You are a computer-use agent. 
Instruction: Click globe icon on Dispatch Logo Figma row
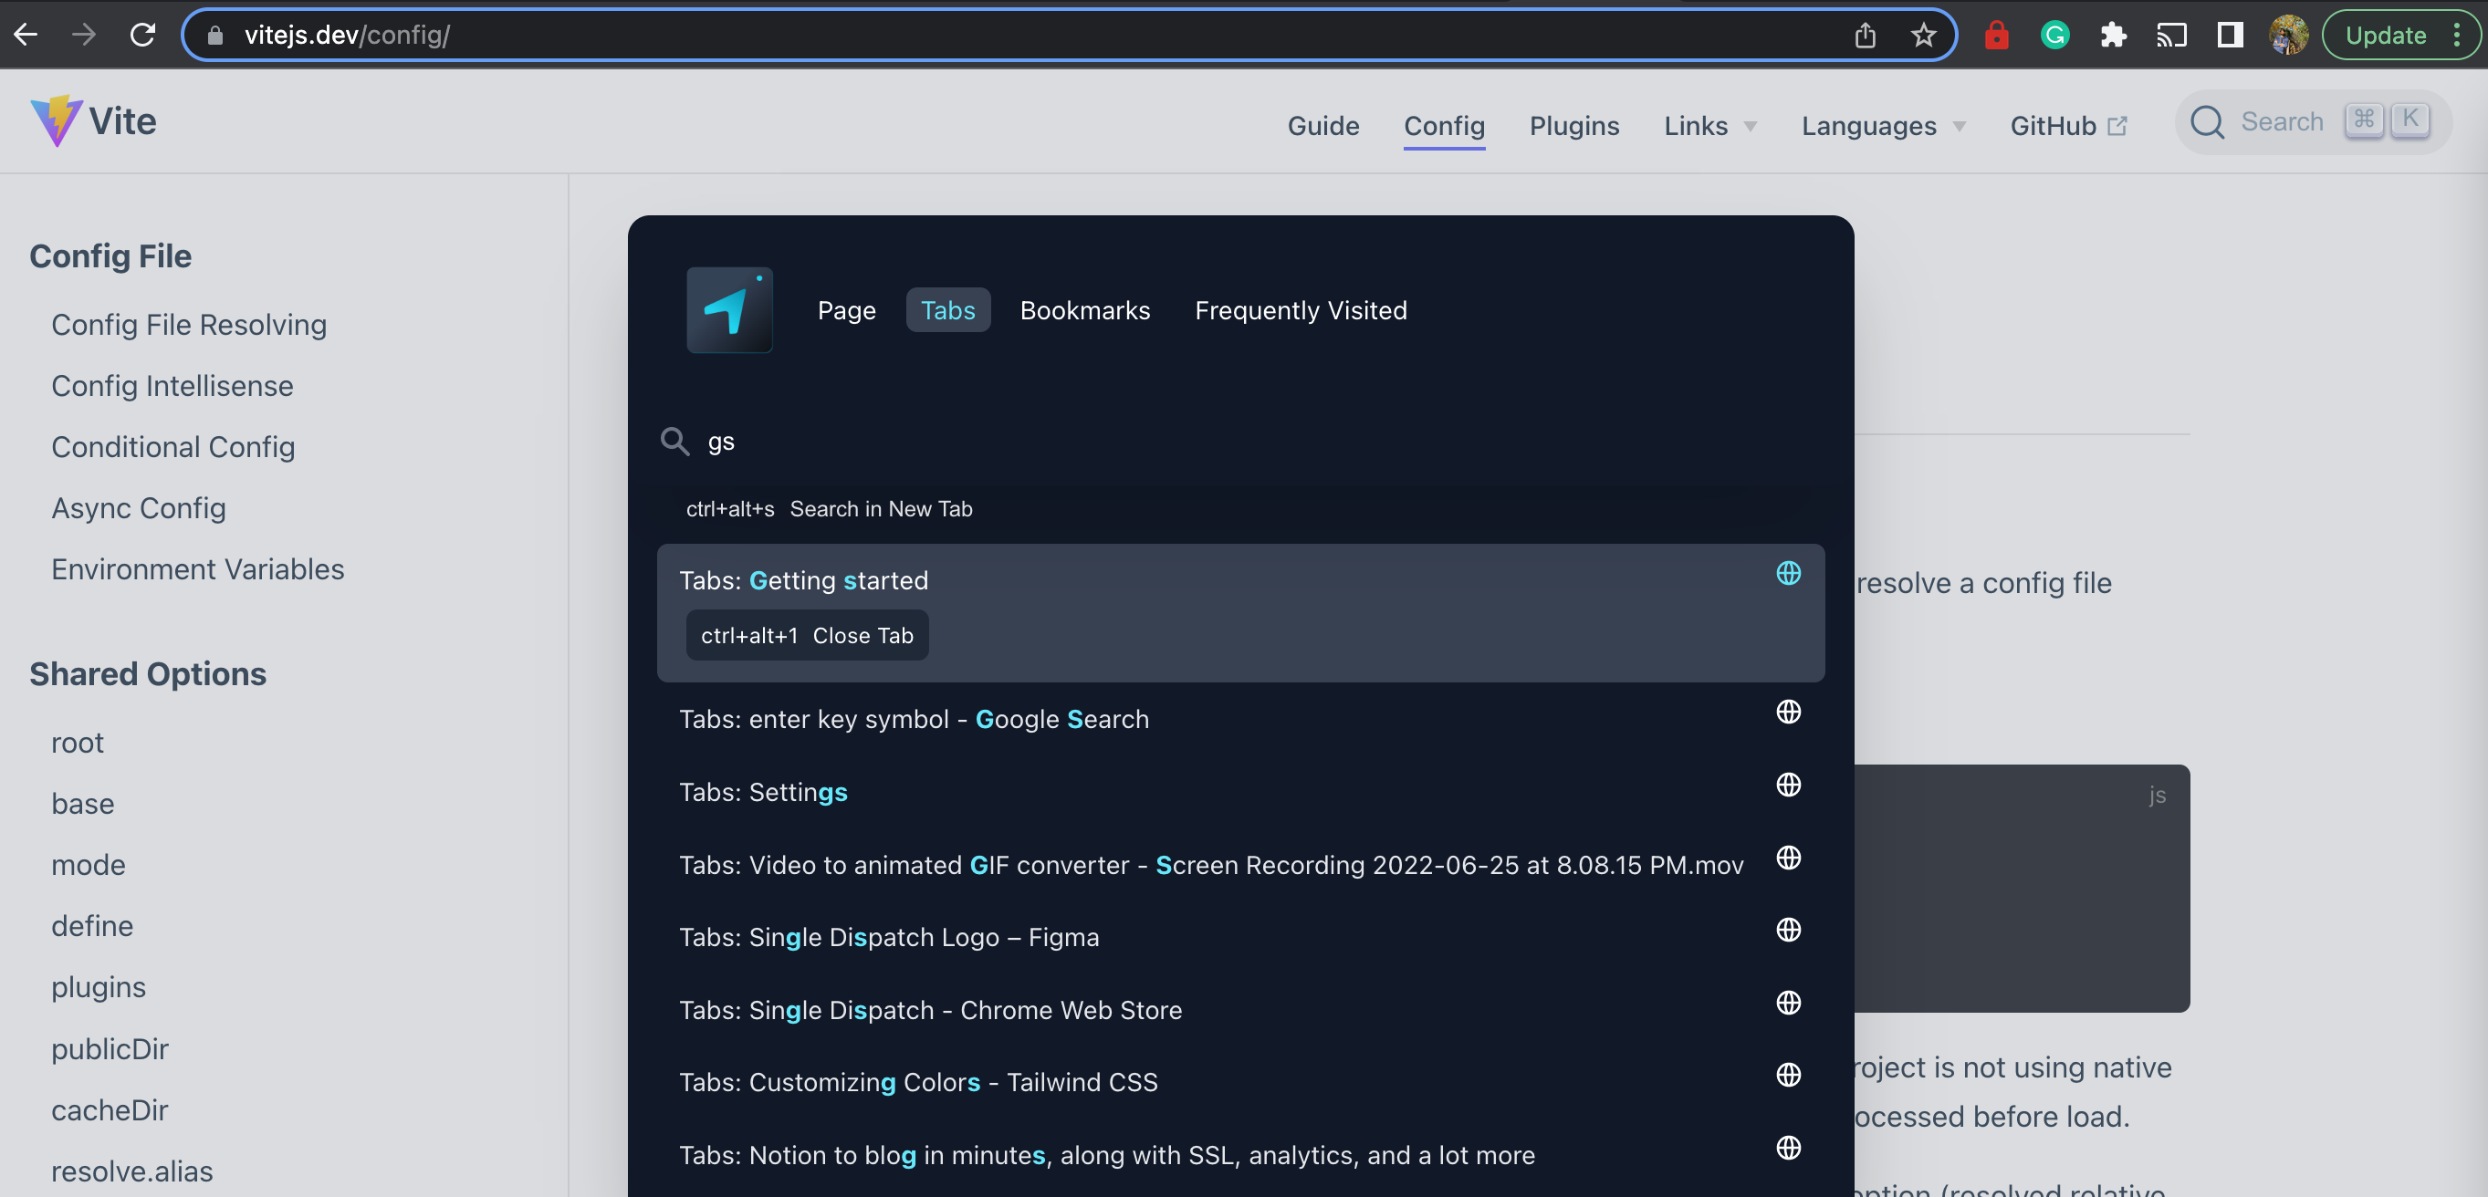point(1788,930)
